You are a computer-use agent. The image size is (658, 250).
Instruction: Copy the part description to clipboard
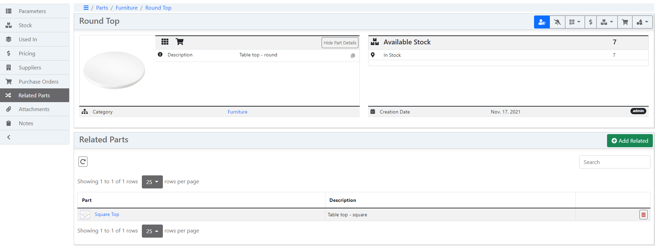353,55
